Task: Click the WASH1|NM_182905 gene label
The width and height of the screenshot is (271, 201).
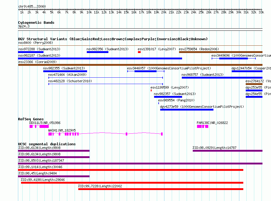Action: point(62,130)
